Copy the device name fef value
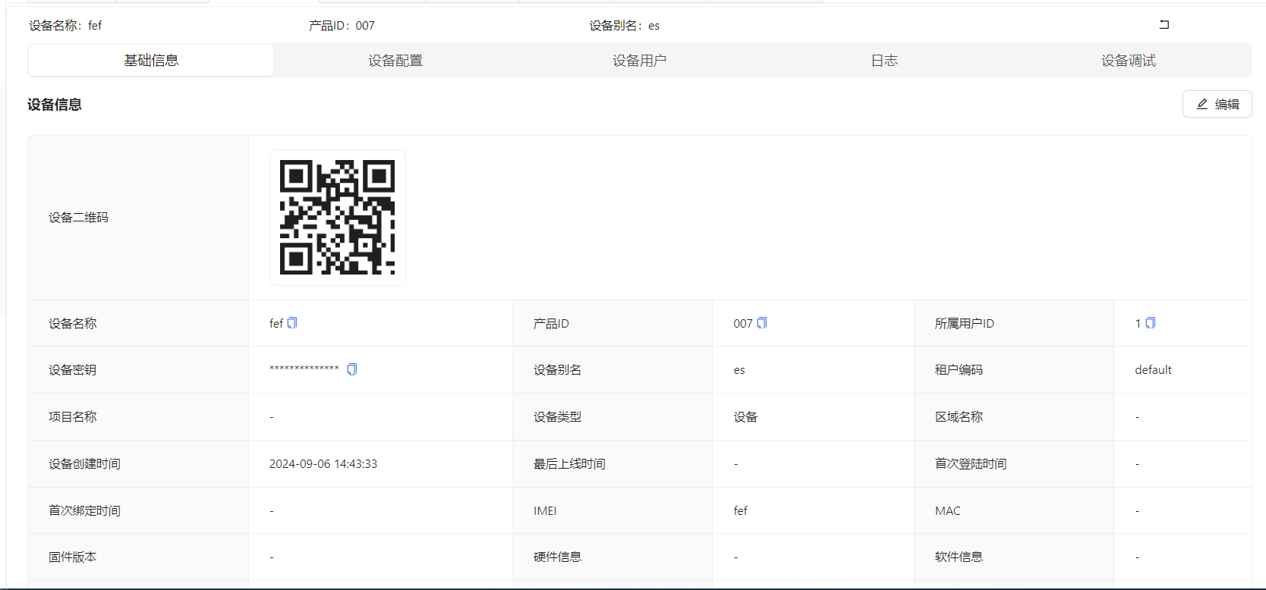 pos(292,323)
